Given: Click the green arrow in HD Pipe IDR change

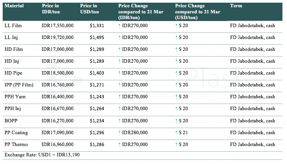Looking at the screenshot, I should tap(120, 73).
